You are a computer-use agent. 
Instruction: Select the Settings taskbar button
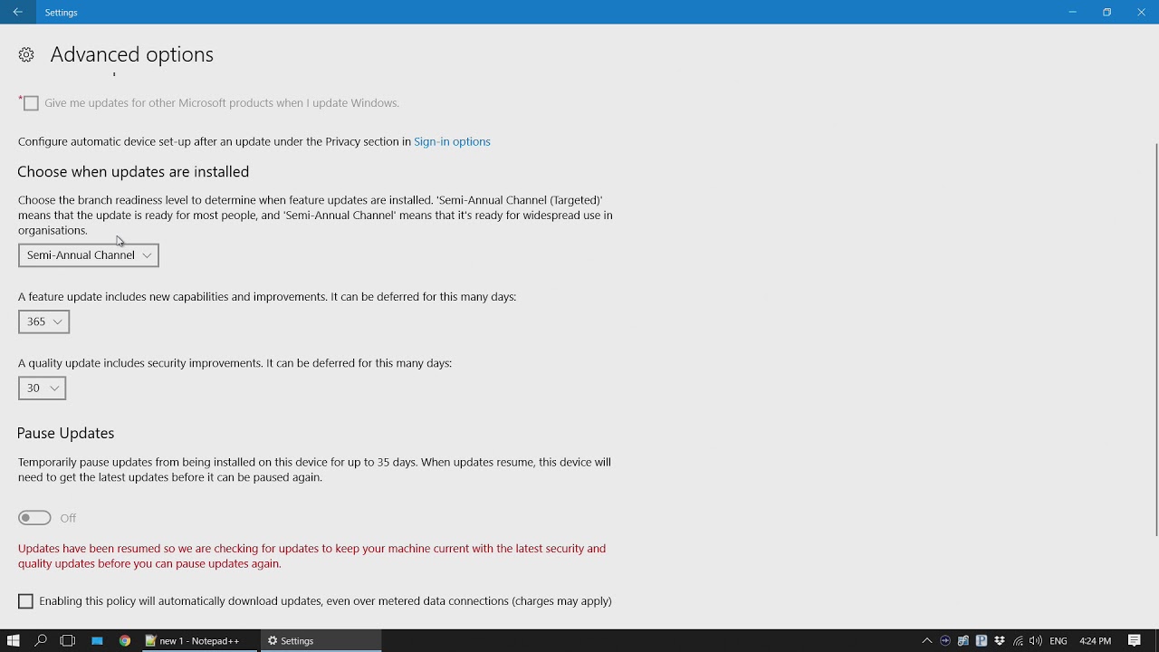point(321,640)
